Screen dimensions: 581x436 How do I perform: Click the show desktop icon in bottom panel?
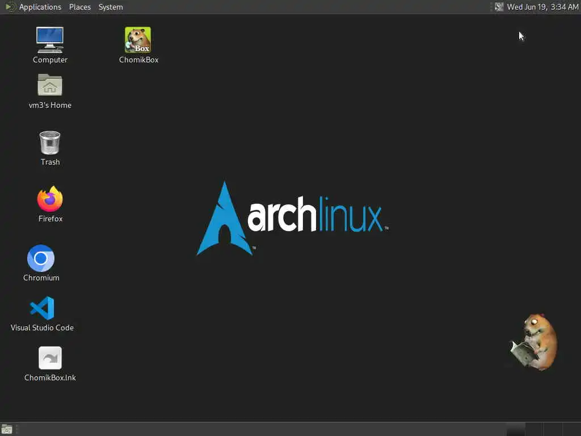click(7, 429)
